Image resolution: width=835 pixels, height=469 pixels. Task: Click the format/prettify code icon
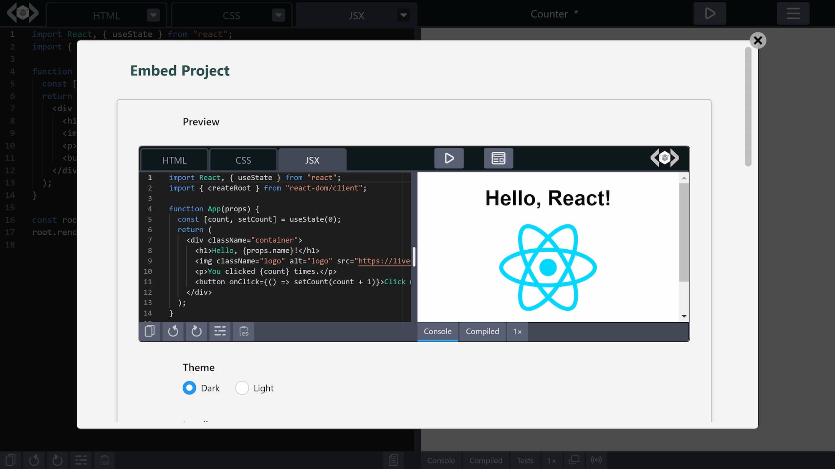[220, 331]
